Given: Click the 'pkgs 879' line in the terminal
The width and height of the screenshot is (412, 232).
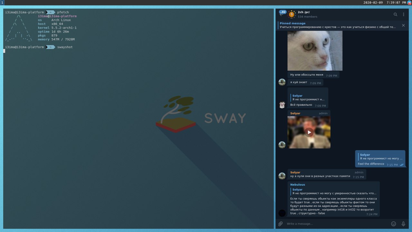Looking at the screenshot, I should click(x=48, y=35).
